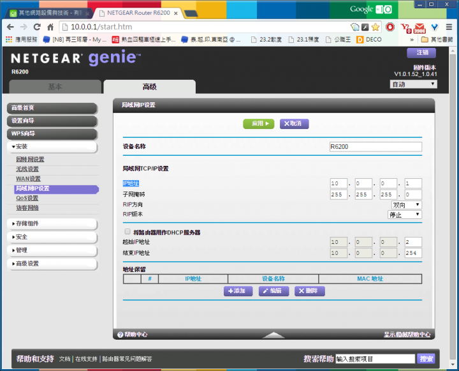Screen dimensions: 459x371
Task: Click the search help input field
Action: (x=375, y=359)
